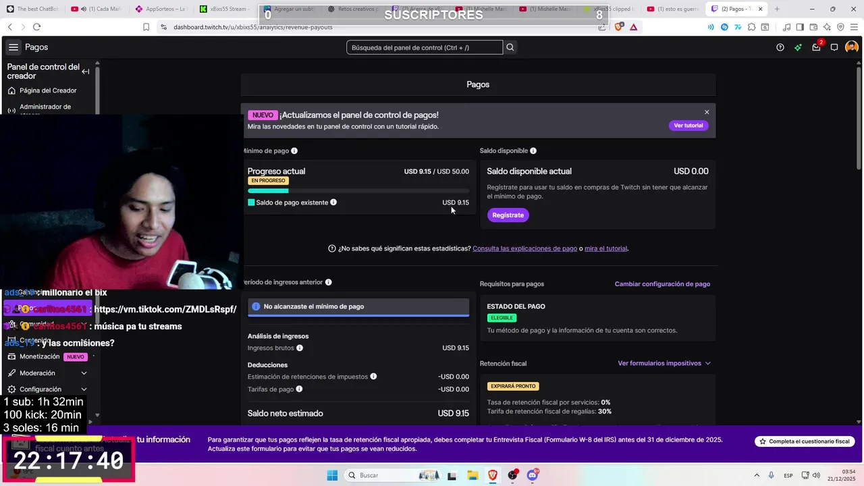Click the EXPIRARÁ PRONTO badge
The height and width of the screenshot is (486, 864).
pos(513,386)
